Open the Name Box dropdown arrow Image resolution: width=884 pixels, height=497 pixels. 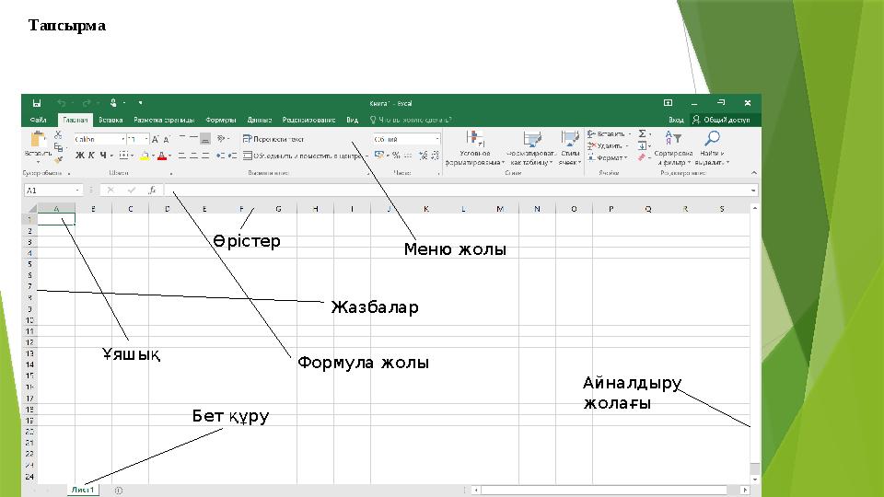[x=77, y=191]
